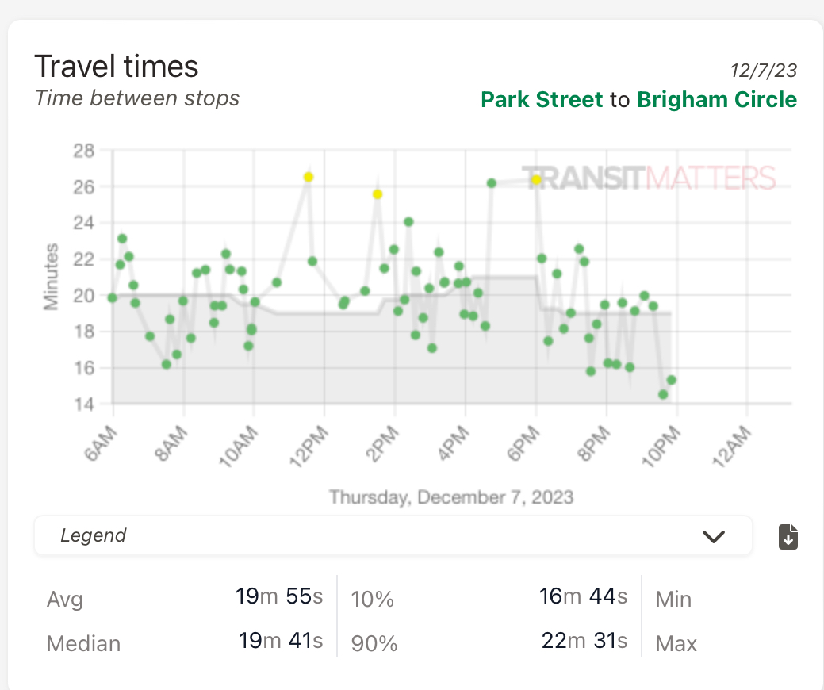The height and width of the screenshot is (690, 824).
Task: Click the Max statistic label
Action: [x=676, y=643]
